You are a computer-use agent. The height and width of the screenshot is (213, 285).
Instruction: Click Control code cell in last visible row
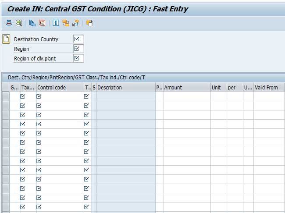coord(60,207)
